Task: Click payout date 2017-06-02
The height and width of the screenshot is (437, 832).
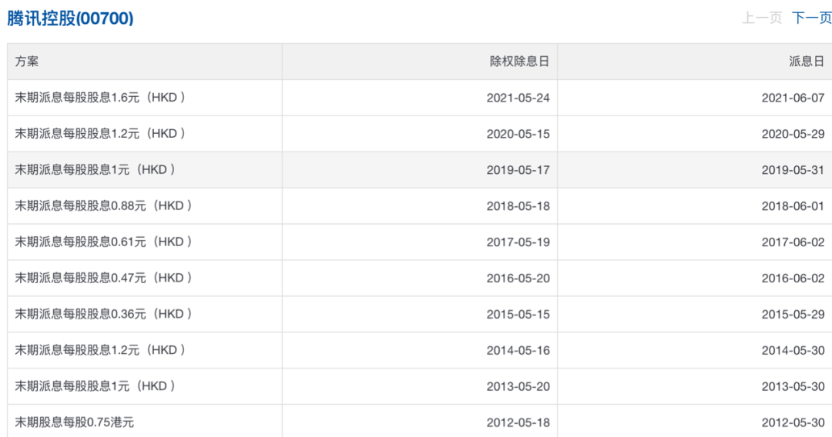Action: [x=793, y=242]
